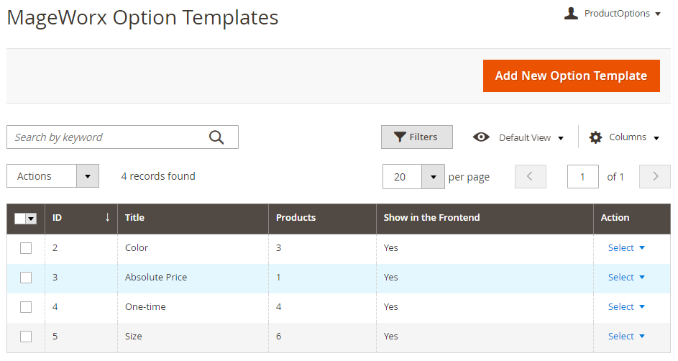678x361 pixels.
Task: Click the current page number field
Action: click(583, 176)
